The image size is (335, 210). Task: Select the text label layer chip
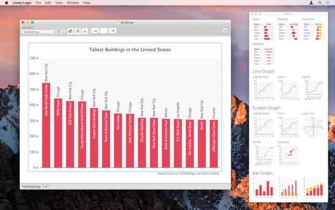pos(113,31)
